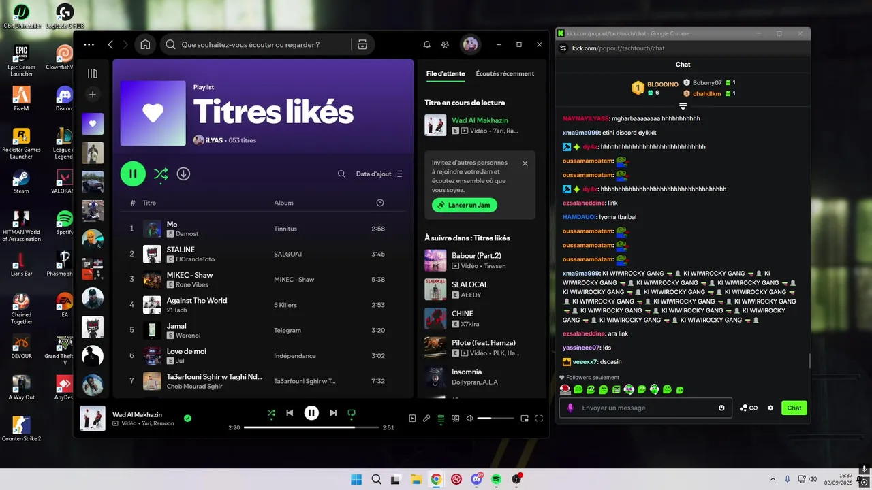Open File Explorer from the taskbar
Viewport: 872px width, 490px height.
pyautogui.click(x=416, y=479)
